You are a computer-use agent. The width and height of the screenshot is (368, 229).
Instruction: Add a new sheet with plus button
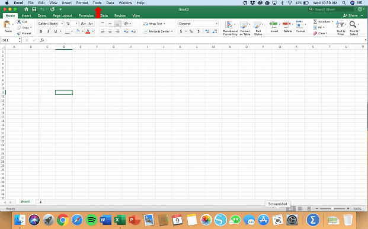(41, 202)
